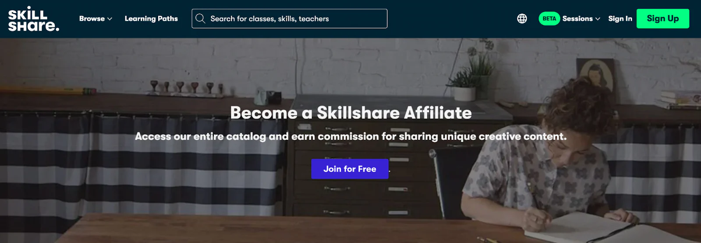Click the Sign In link
Image resolution: width=701 pixels, height=243 pixels.
620,18
